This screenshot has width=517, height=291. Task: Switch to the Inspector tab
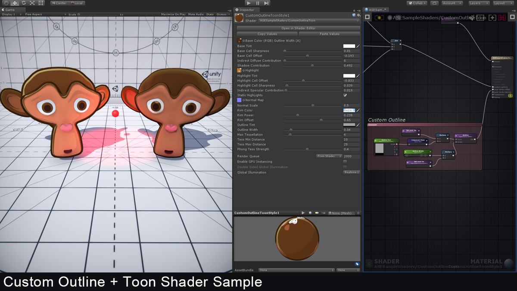(246, 9)
